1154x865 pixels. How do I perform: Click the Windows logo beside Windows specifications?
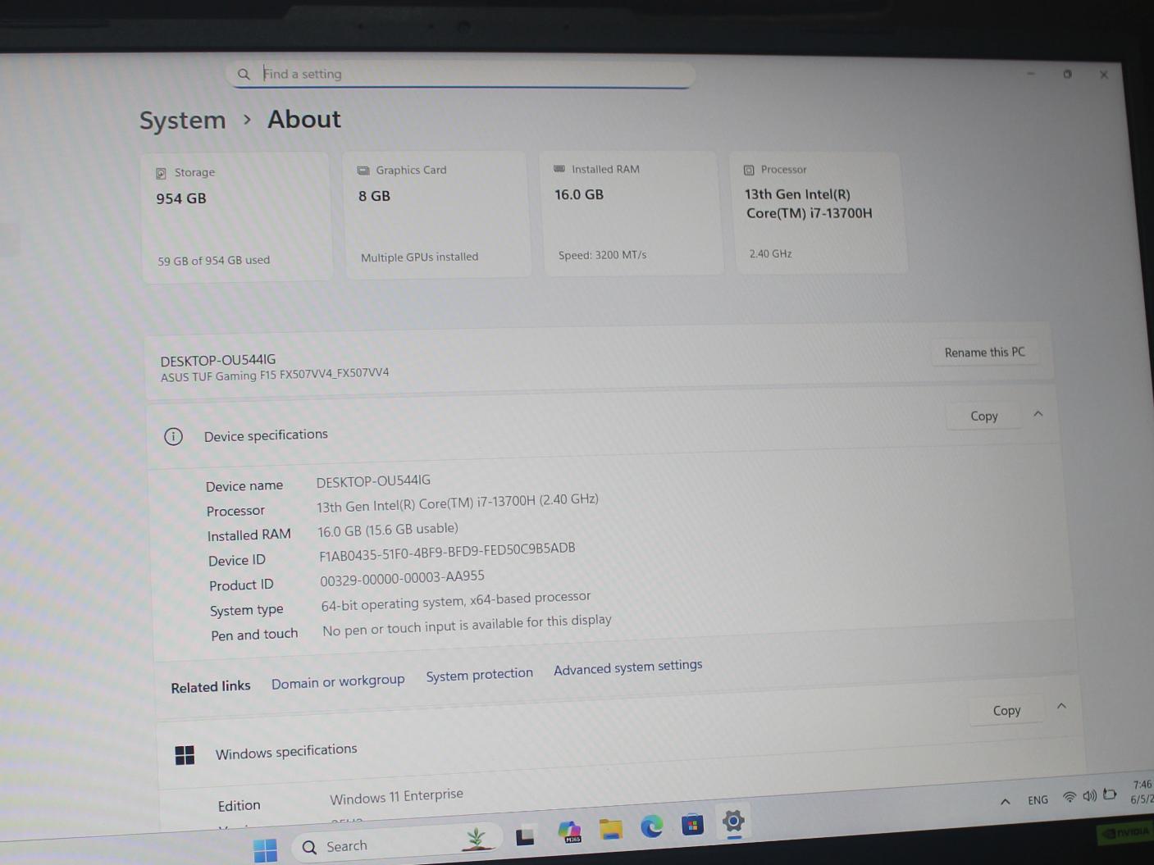click(185, 755)
